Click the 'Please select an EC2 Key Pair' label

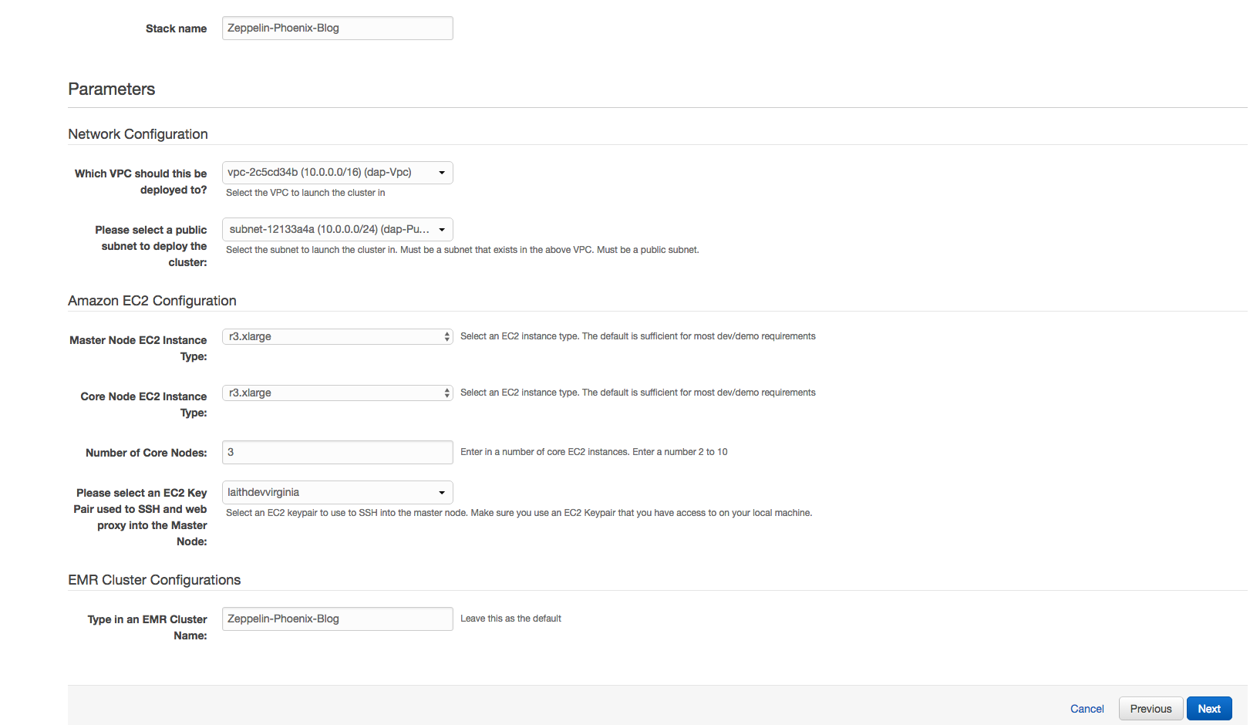click(x=140, y=518)
